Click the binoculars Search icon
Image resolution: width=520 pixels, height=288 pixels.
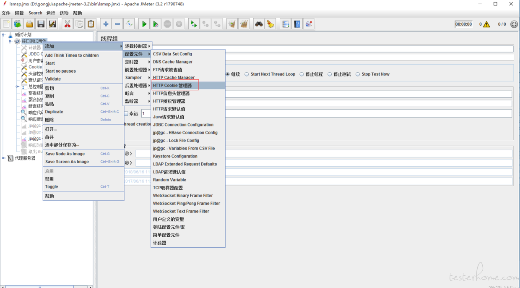pyautogui.click(x=259, y=24)
